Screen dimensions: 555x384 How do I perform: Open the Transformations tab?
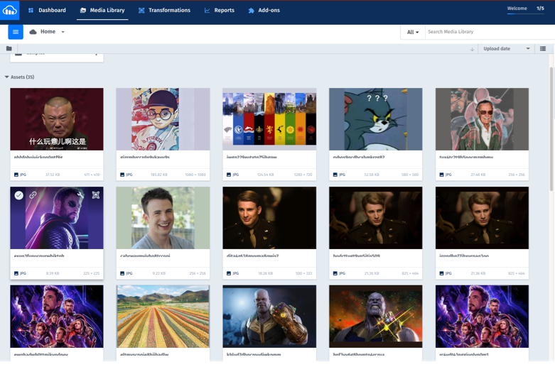pyautogui.click(x=164, y=10)
